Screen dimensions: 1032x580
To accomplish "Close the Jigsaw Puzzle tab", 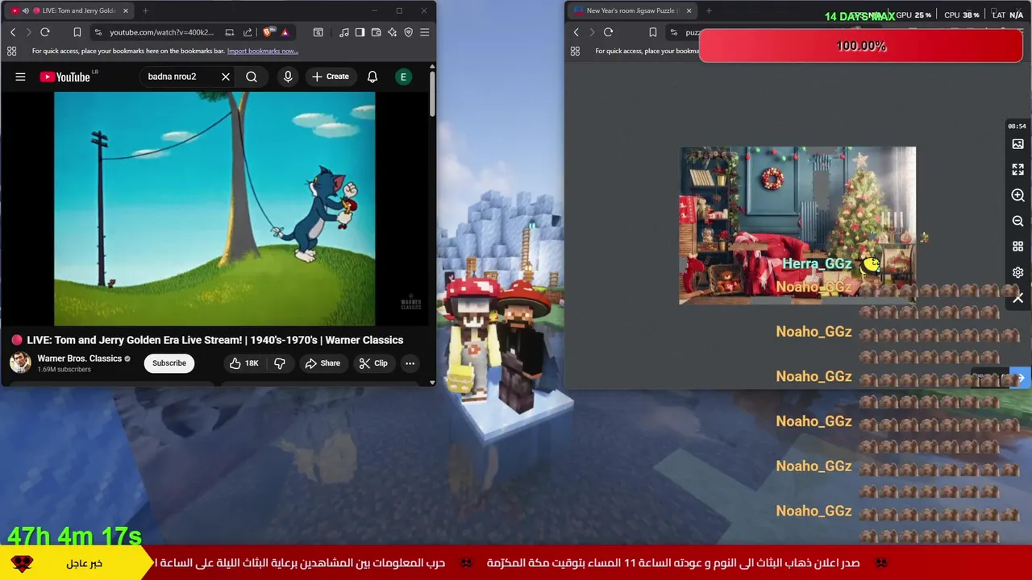I will tap(689, 10).
